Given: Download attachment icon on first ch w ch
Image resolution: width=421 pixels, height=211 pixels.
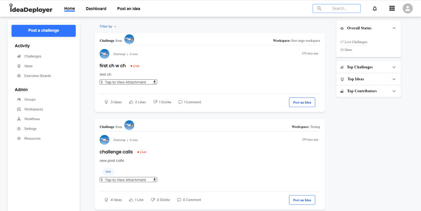Looking at the screenshot, I should point(154,82).
